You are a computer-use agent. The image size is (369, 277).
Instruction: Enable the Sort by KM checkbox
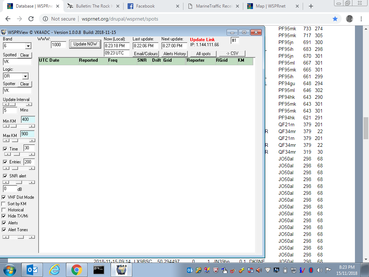pos(4,204)
